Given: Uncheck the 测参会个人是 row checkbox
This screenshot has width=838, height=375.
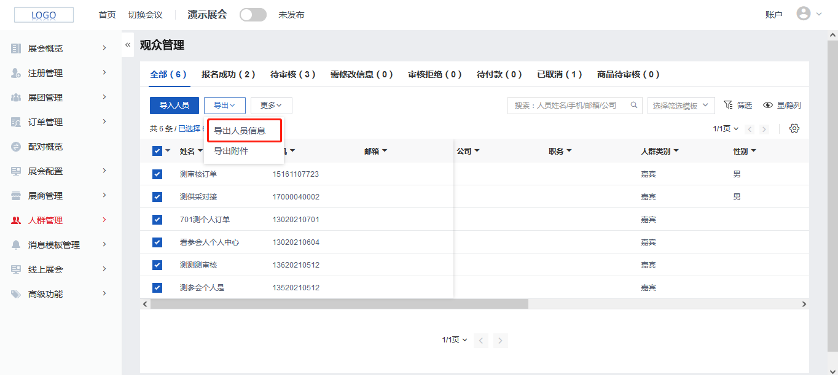Looking at the screenshot, I should pyautogui.click(x=157, y=288).
